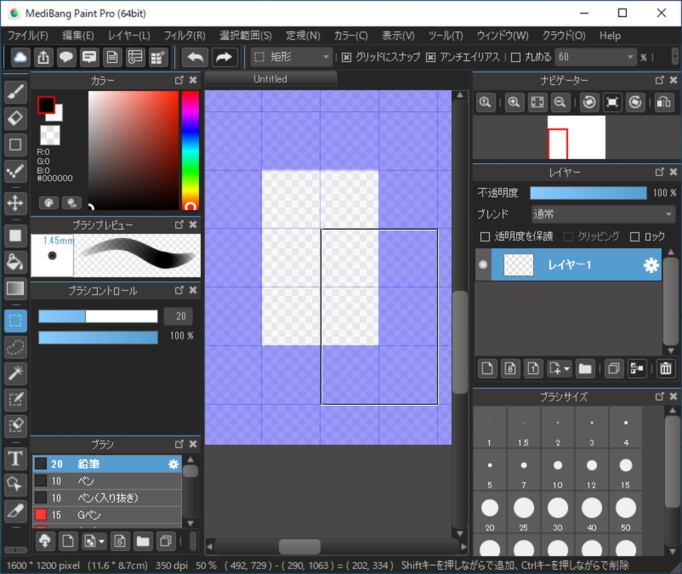This screenshot has width=682, height=574.
Task: Click the hue spectrum bar in the color panel
Action: click(x=190, y=150)
